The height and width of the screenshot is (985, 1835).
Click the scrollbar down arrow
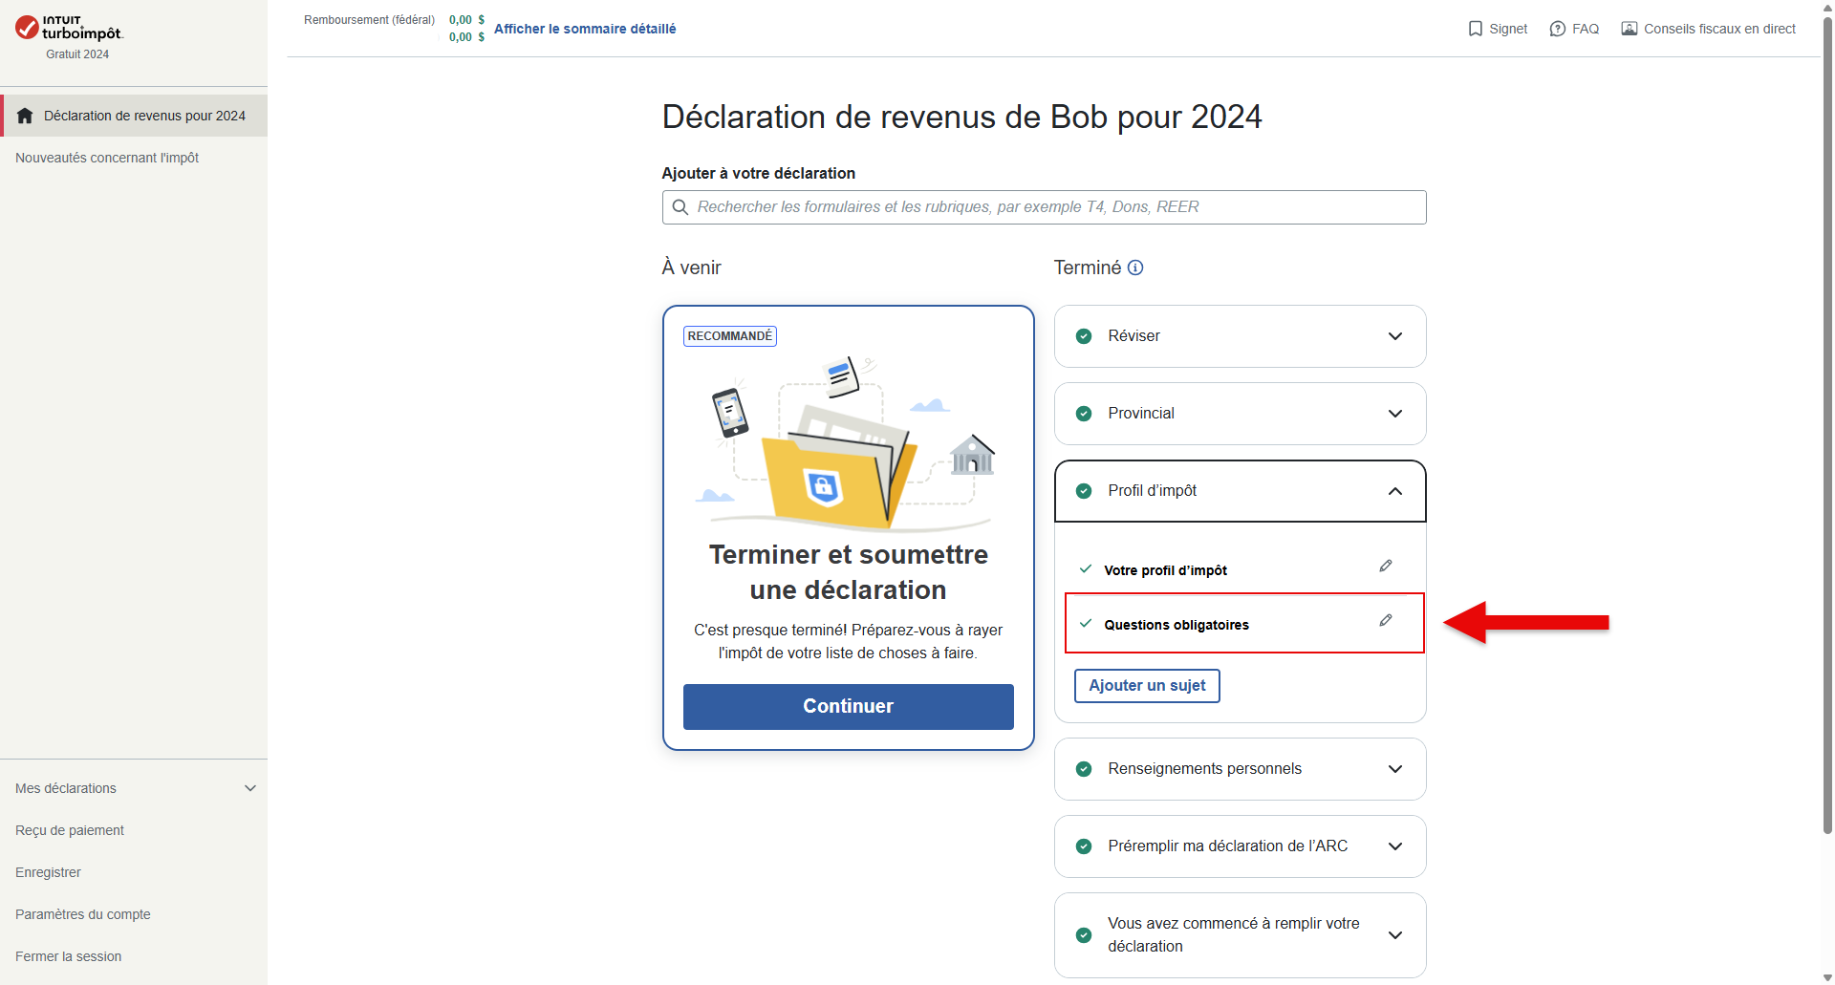point(1827,977)
